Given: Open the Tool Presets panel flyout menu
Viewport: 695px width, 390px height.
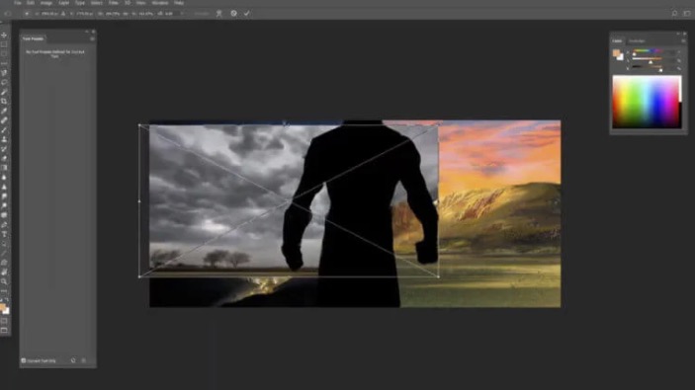Looking at the screenshot, I should (92, 39).
